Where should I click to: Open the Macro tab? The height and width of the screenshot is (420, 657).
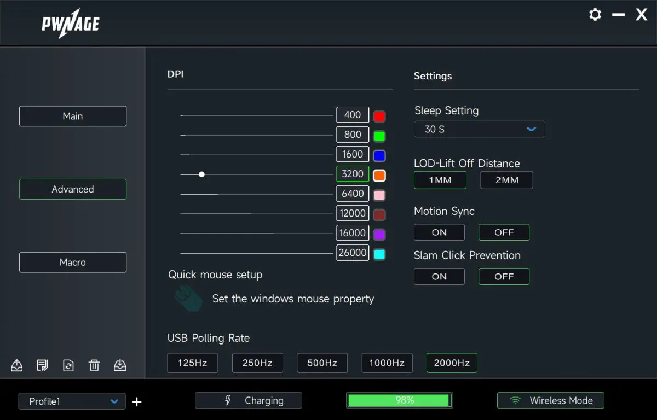click(x=73, y=262)
